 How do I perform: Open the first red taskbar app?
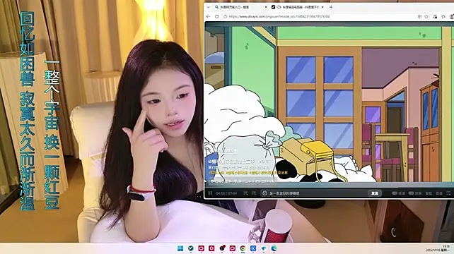point(201,248)
